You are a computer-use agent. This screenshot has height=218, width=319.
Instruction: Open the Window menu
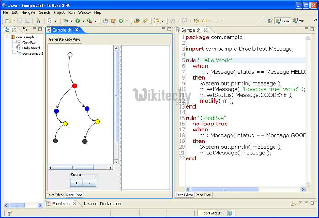tap(84, 12)
